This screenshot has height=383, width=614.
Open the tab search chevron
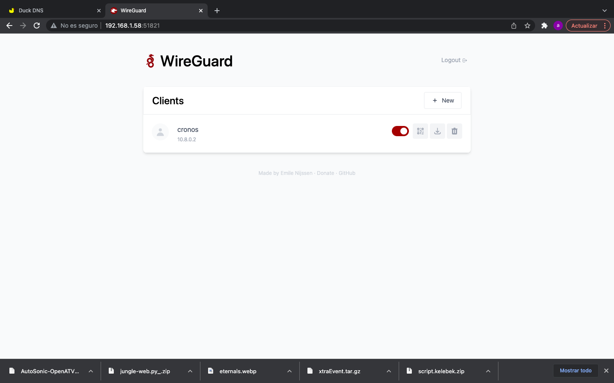(x=604, y=11)
